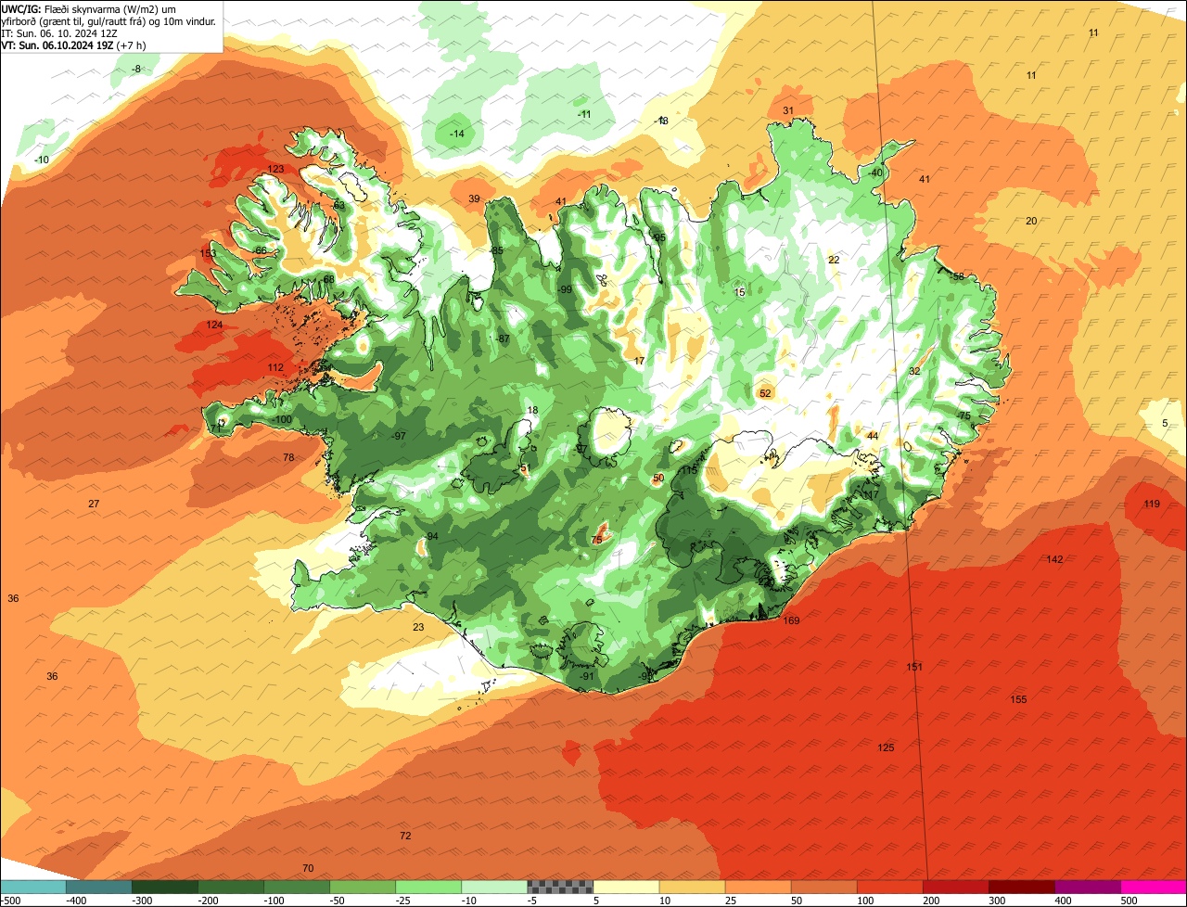Click the legend label -300
This screenshot has width=1187, height=907.
pos(141,901)
